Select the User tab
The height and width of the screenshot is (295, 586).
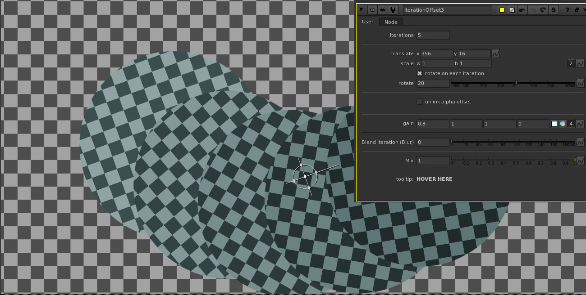(368, 22)
